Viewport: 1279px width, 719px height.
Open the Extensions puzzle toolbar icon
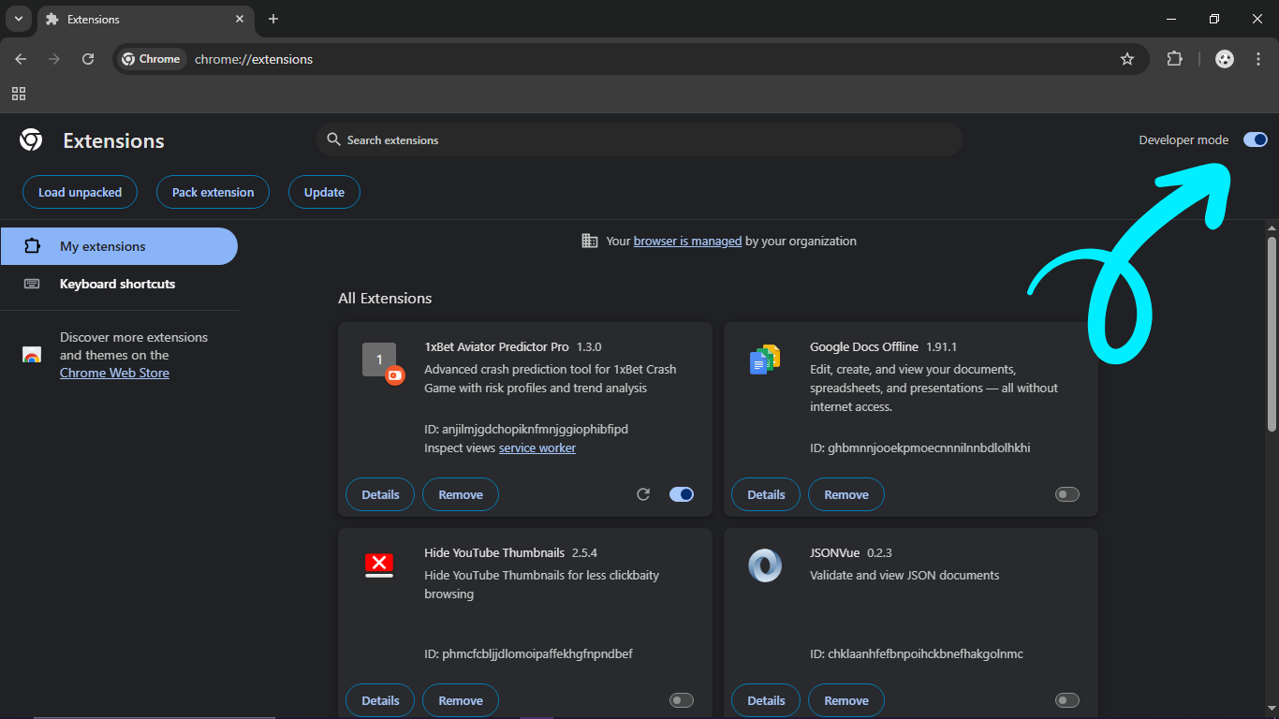click(1174, 59)
